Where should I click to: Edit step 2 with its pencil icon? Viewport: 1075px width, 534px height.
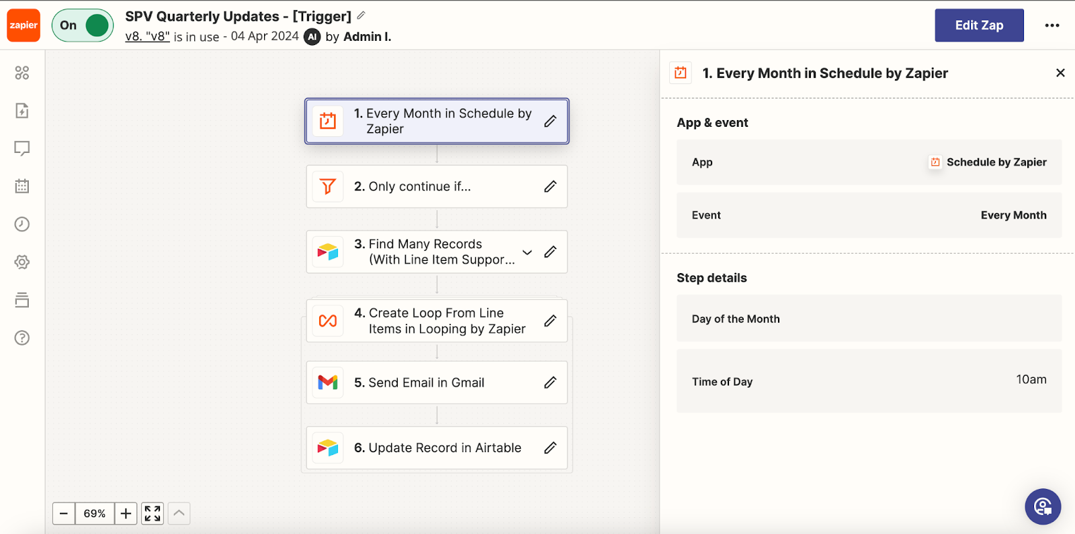550,186
